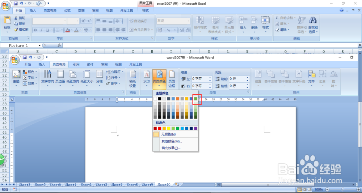Open the Excel Data (数据) tab
The height and width of the screenshot is (193, 362).
click(81, 10)
